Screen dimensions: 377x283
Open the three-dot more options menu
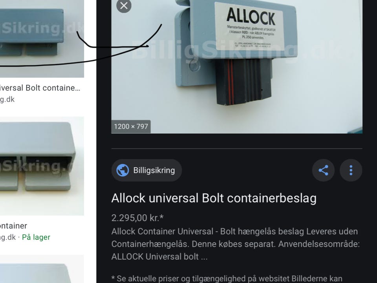(351, 170)
